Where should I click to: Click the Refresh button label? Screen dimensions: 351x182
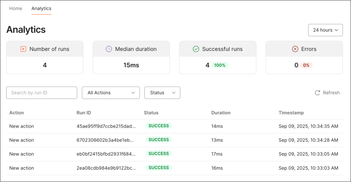331,93
